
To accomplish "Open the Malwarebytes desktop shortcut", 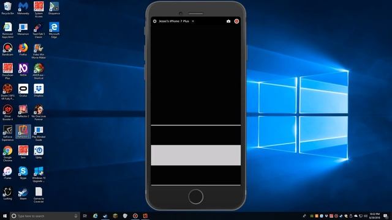I will coord(23,9).
